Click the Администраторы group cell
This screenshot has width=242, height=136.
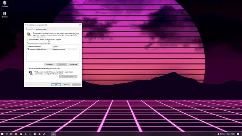pyautogui.click(x=59, y=49)
